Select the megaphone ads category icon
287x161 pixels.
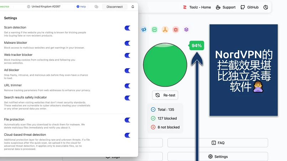coord(144,29)
